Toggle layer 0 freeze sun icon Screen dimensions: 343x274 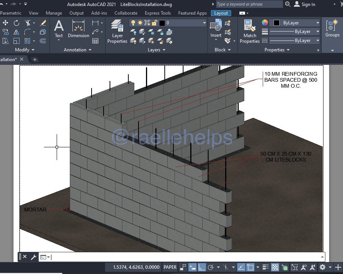click(x=140, y=23)
